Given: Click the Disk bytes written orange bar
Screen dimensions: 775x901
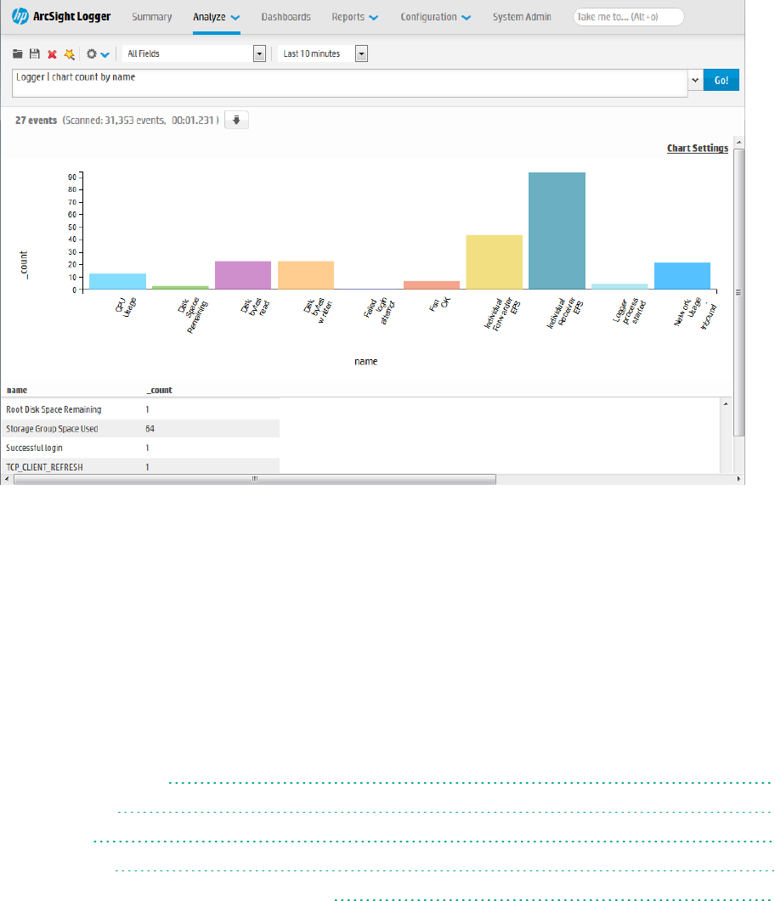Looking at the screenshot, I should pyautogui.click(x=306, y=275).
